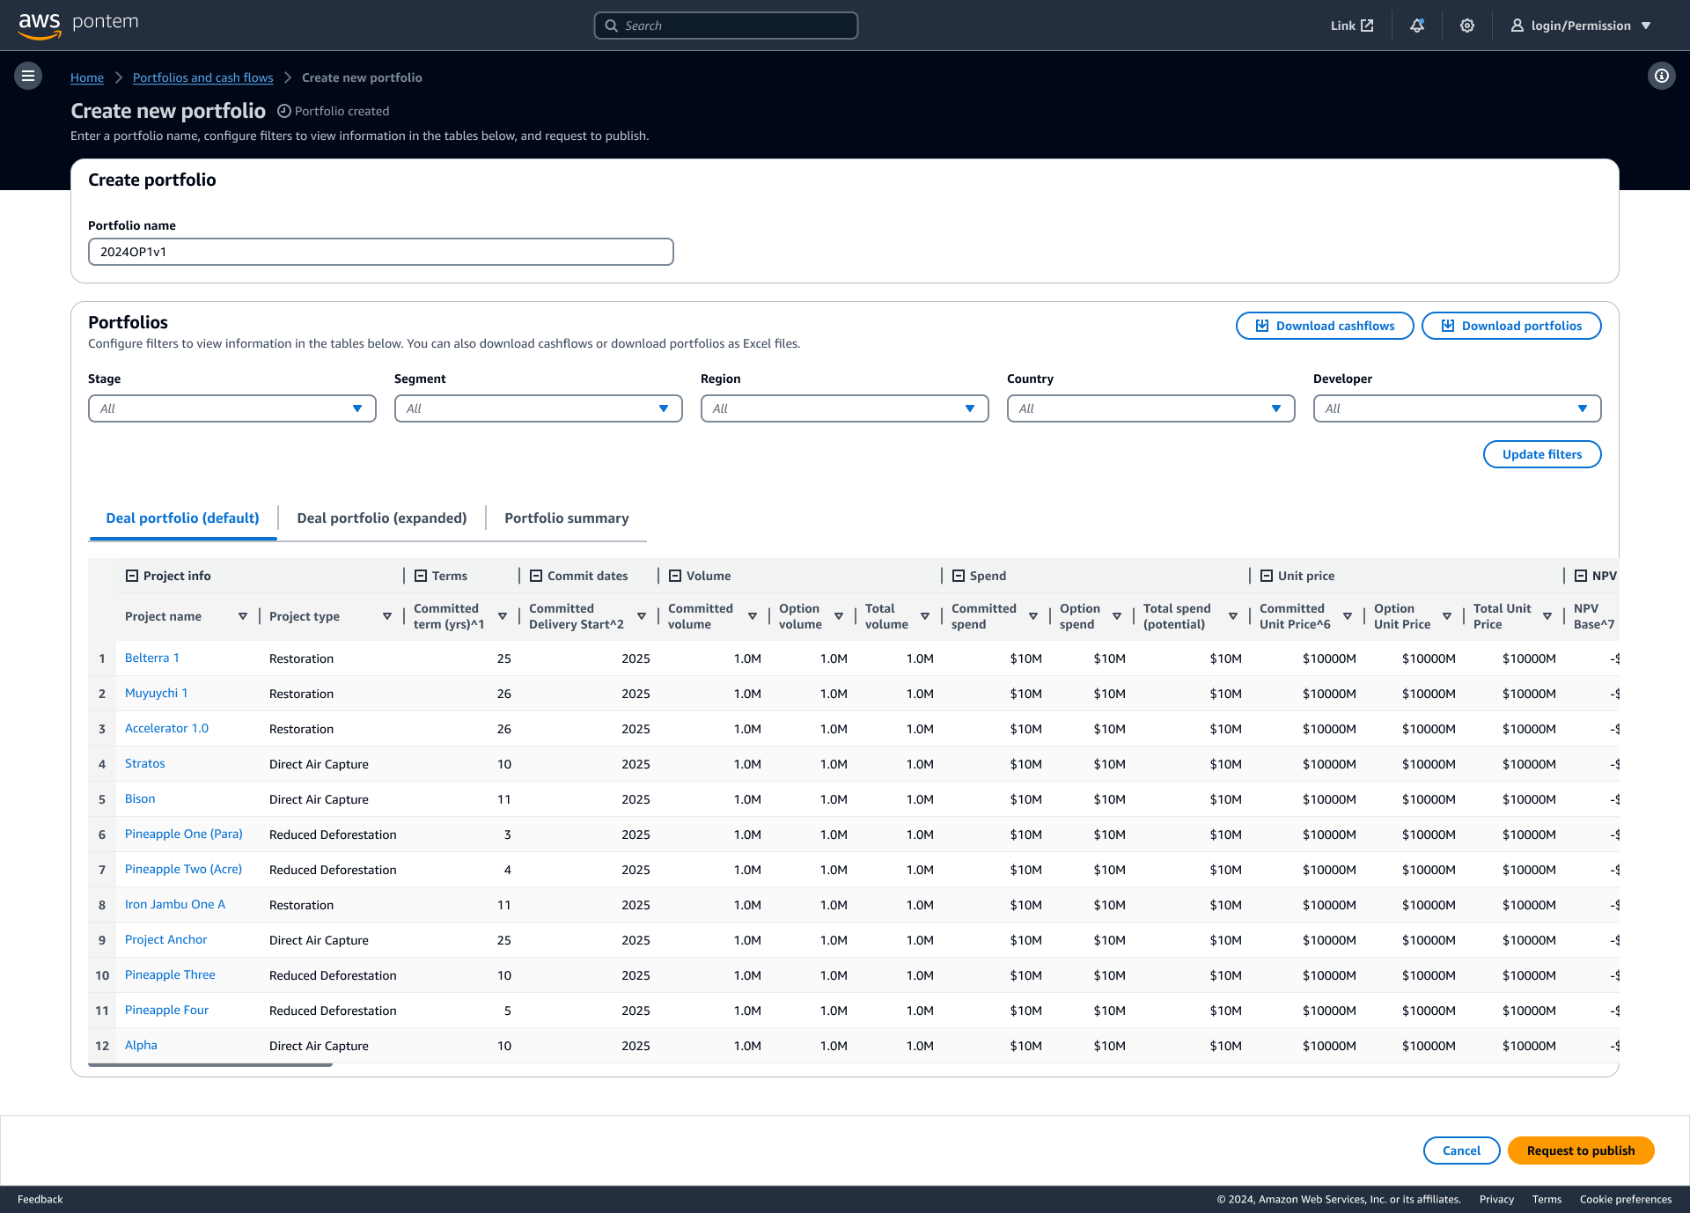Go to Home breadcrumb link
Viewport: 1690px width, 1213px height.
(87, 77)
